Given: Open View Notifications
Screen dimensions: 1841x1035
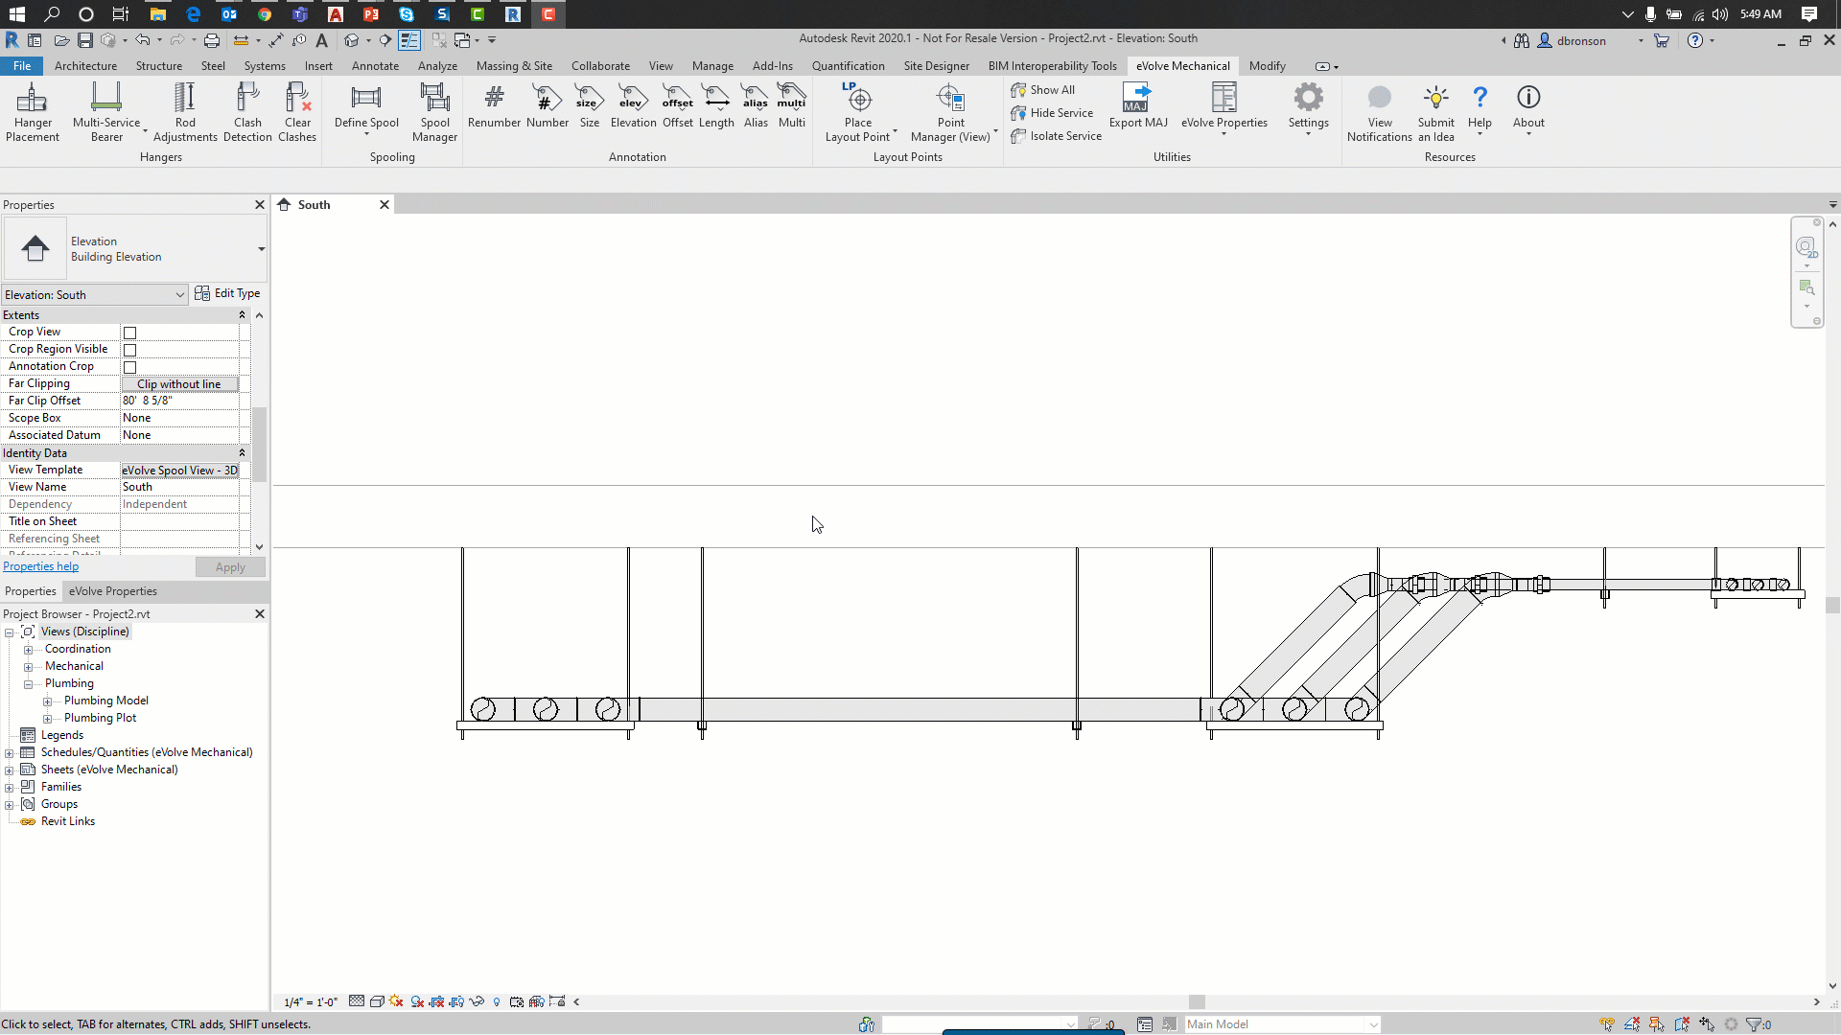Looking at the screenshot, I should [1380, 111].
